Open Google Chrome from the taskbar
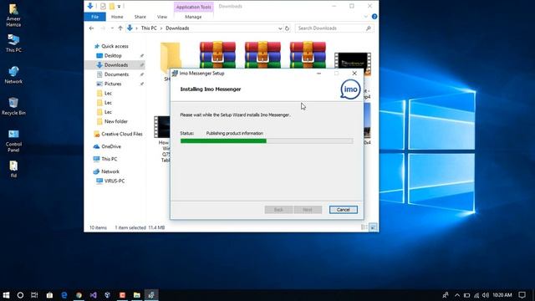Image resolution: width=535 pixels, height=301 pixels. (x=79, y=295)
